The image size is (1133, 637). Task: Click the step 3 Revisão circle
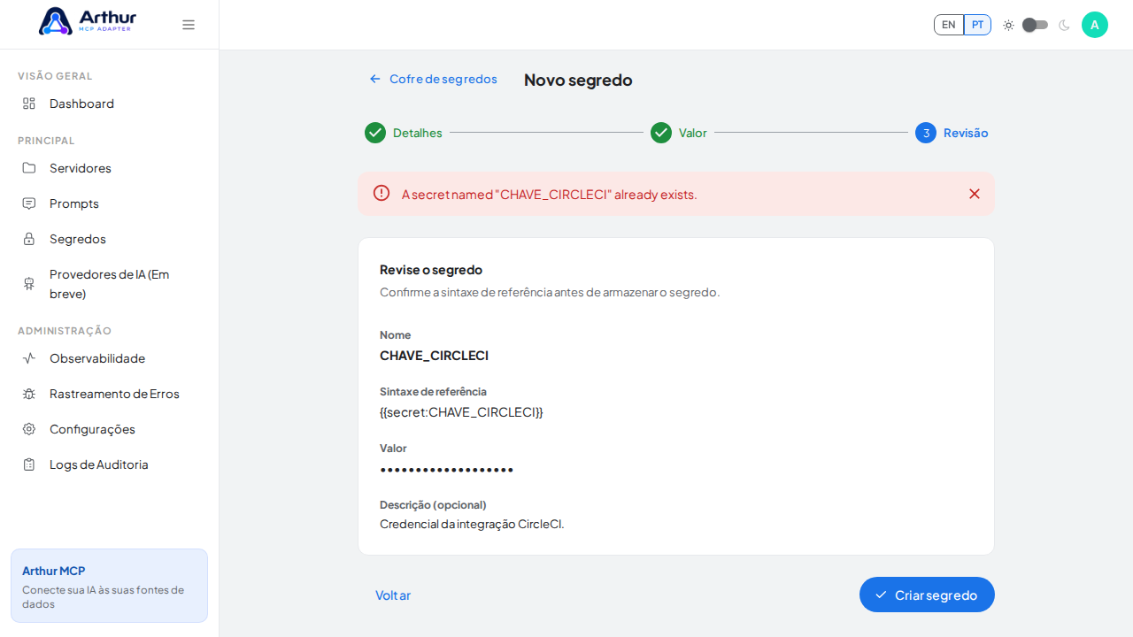click(926, 133)
